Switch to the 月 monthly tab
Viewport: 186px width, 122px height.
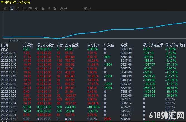click(x=24, y=8)
